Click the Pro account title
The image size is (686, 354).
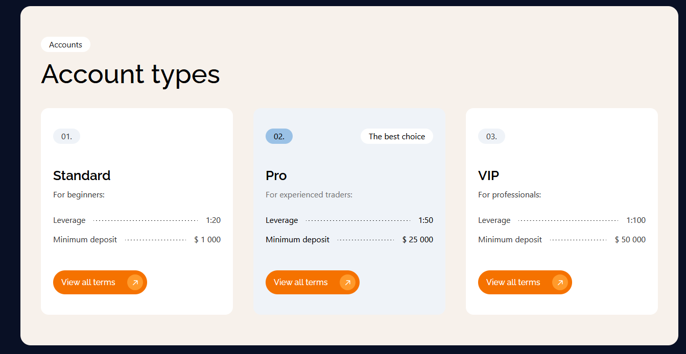coord(276,175)
